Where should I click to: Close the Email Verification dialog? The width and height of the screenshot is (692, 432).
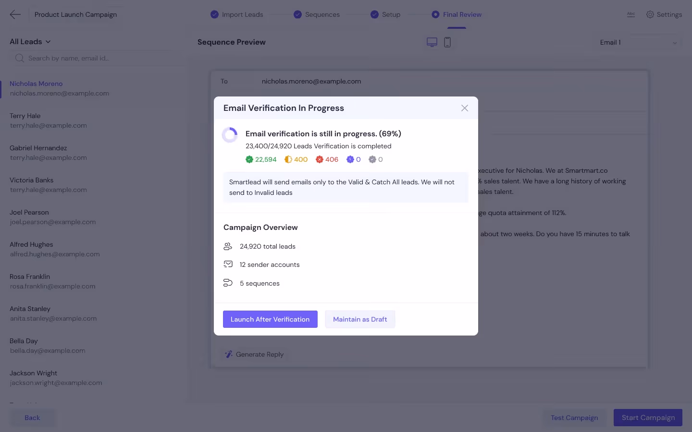465,108
